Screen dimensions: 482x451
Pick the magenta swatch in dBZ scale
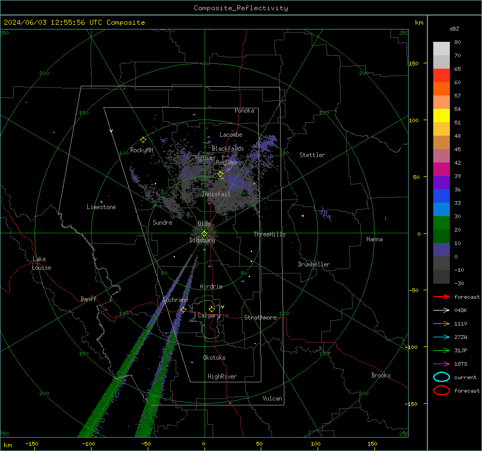click(441, 169)
